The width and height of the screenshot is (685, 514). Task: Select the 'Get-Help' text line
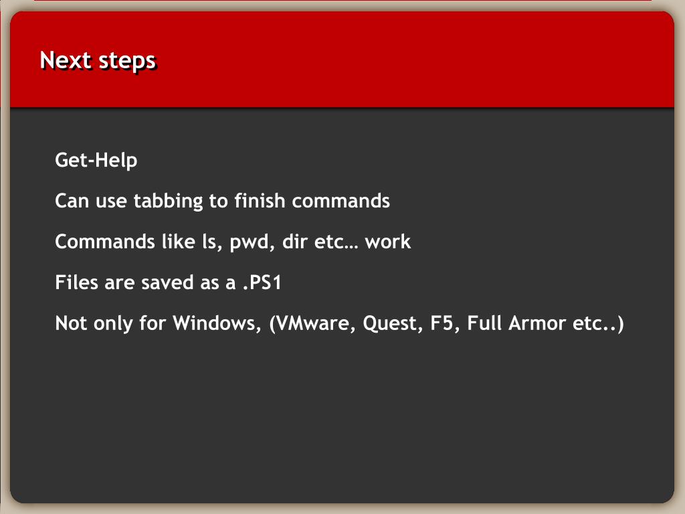[x=96, y=160]
